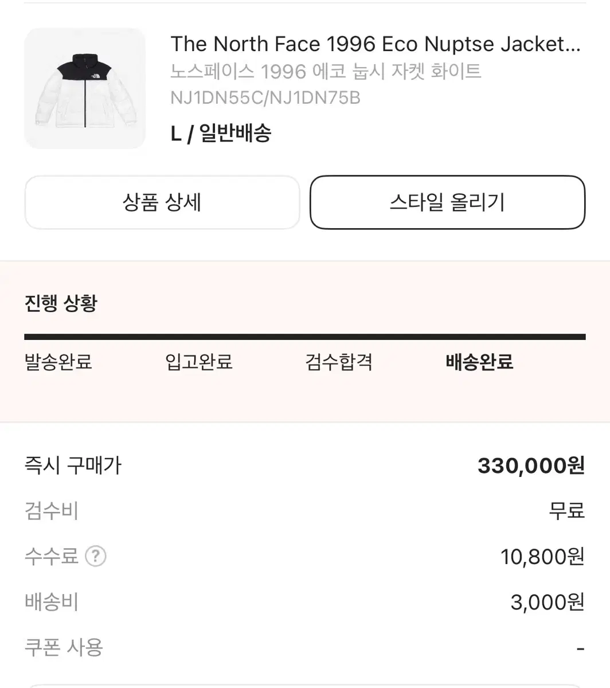Select the 배송완료 progress step
The width and height of the screenshot is (610, 688).
pyautogui.click(x=479, y=362)
